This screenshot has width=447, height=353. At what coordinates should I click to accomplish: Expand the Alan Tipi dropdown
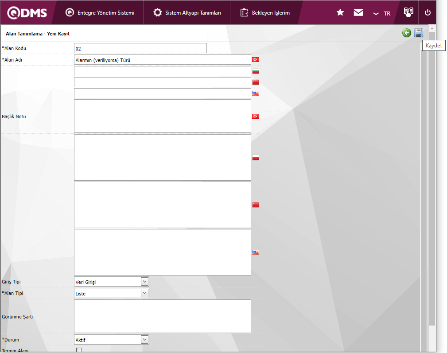(144, 293)
